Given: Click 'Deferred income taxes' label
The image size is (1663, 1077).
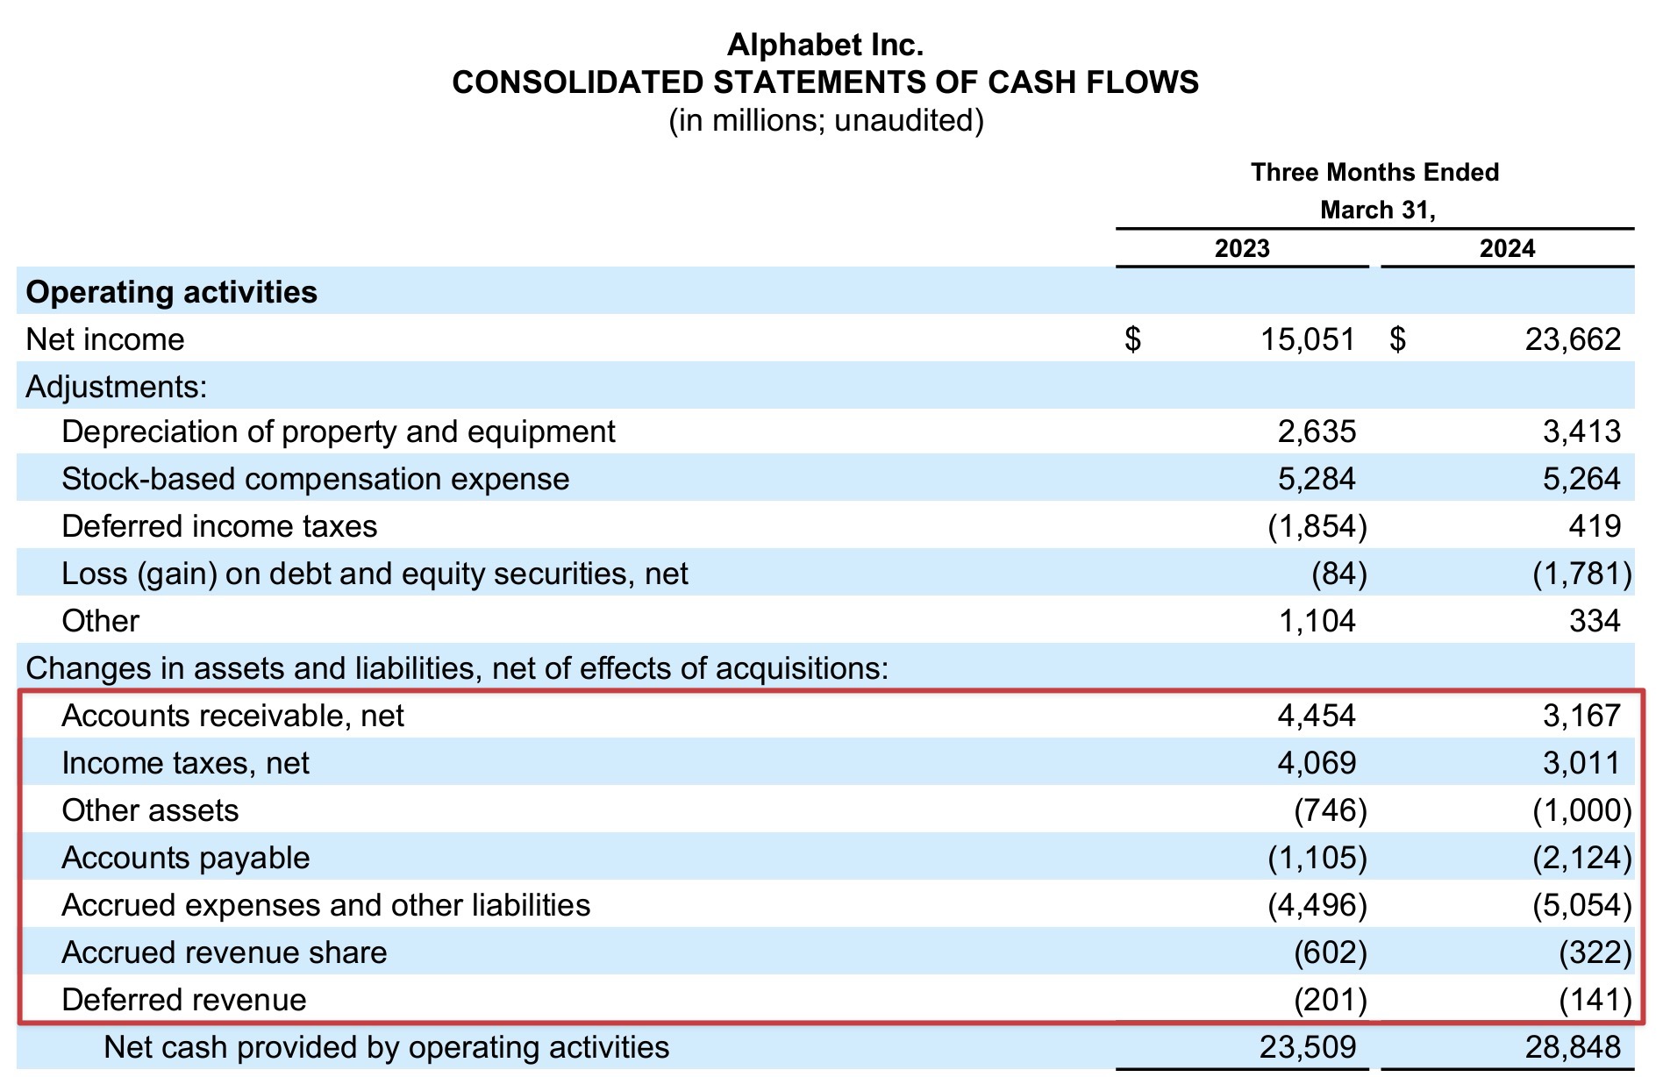Looking at the screenshot, I should pyautogui.click(x=219, y=527).
